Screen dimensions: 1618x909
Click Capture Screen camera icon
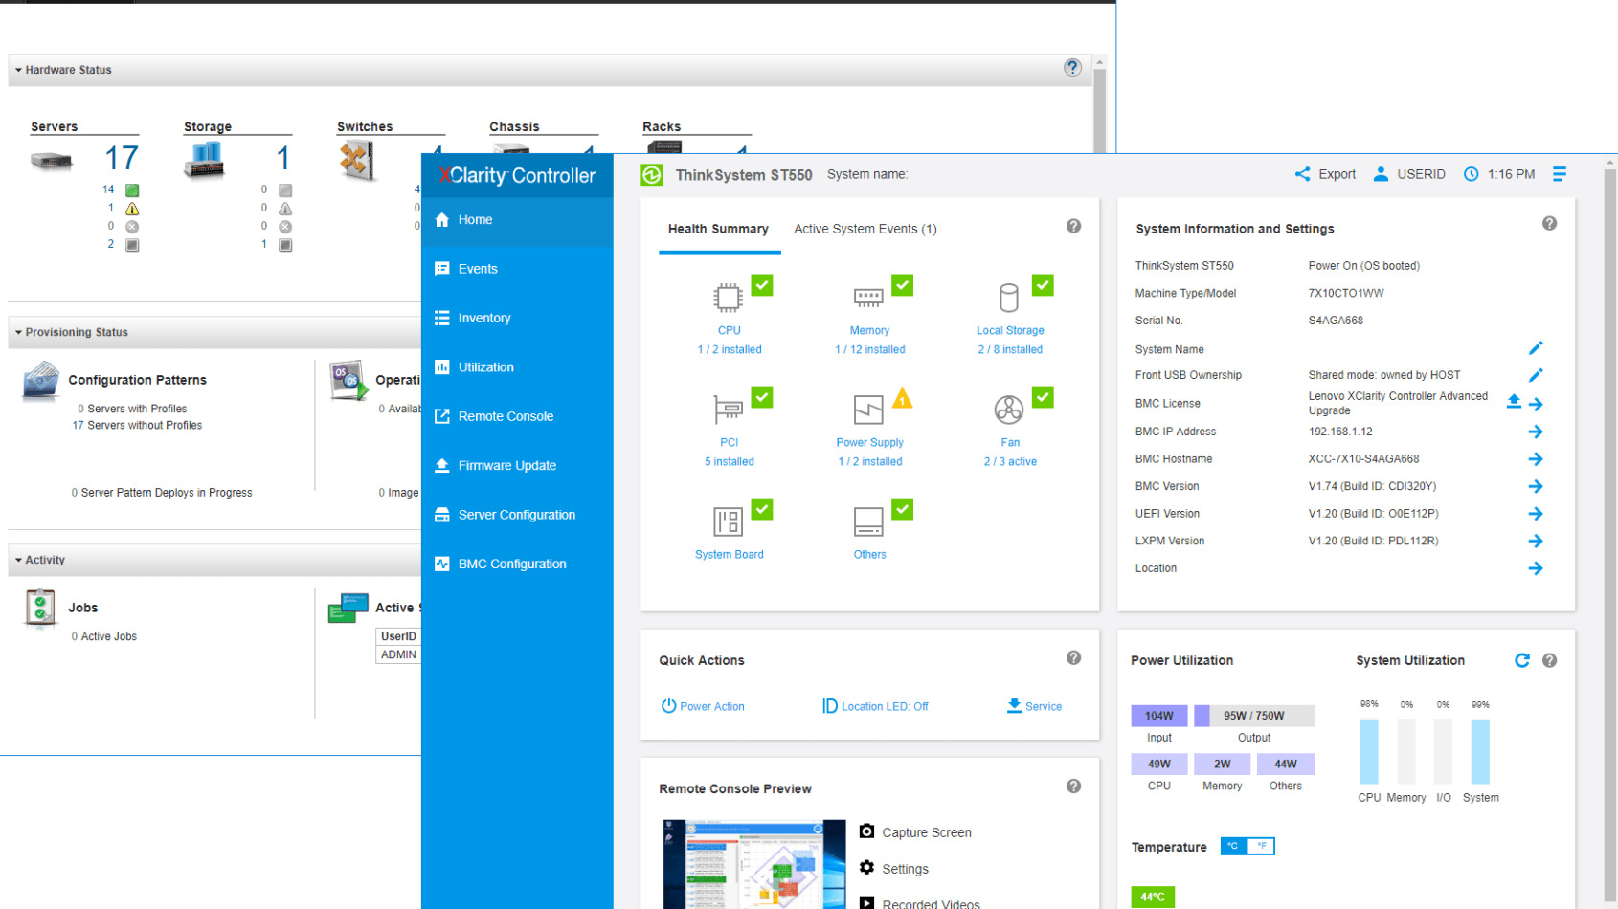tap(866, 831)
